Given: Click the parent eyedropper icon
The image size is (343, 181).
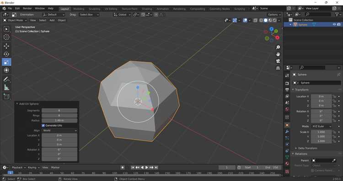Looking at the screenshot, I should 334,160.
